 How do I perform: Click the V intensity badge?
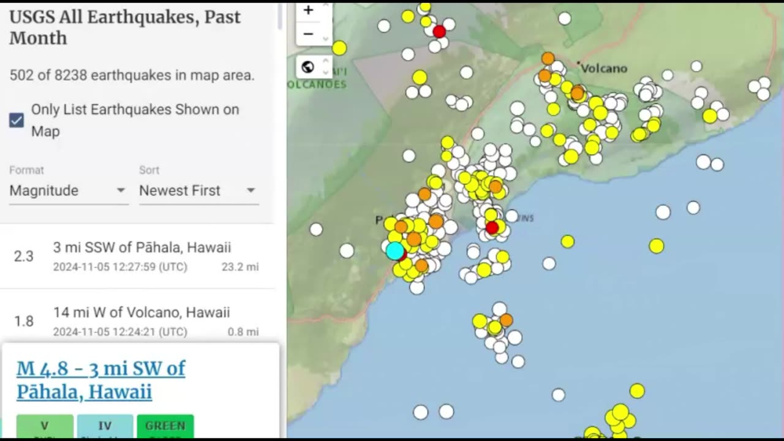pyautogui.click(x=45, y=426)
